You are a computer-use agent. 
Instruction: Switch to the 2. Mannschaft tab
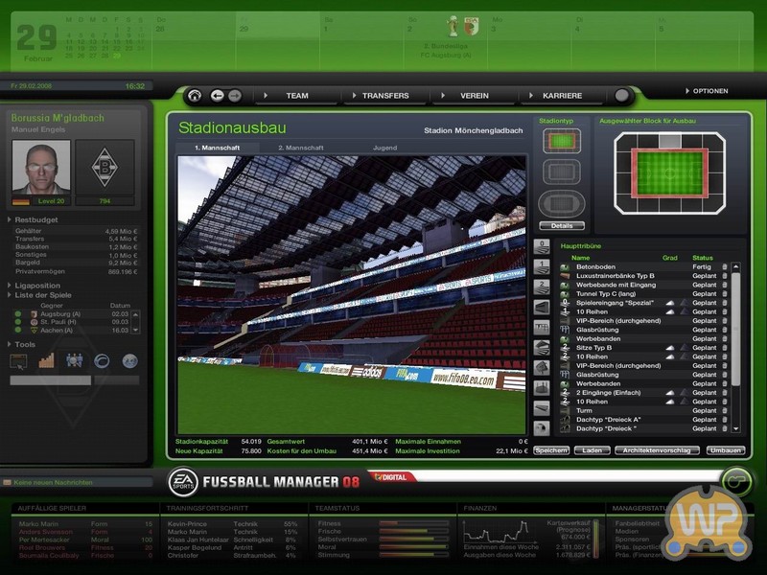pyautogui.click(x=301, y=148)
